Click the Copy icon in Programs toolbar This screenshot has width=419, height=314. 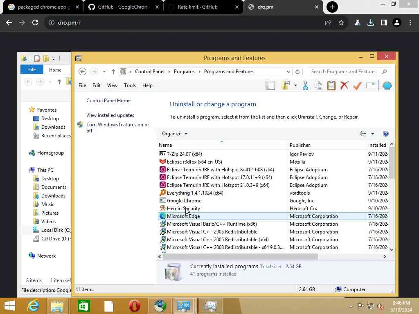318,85
